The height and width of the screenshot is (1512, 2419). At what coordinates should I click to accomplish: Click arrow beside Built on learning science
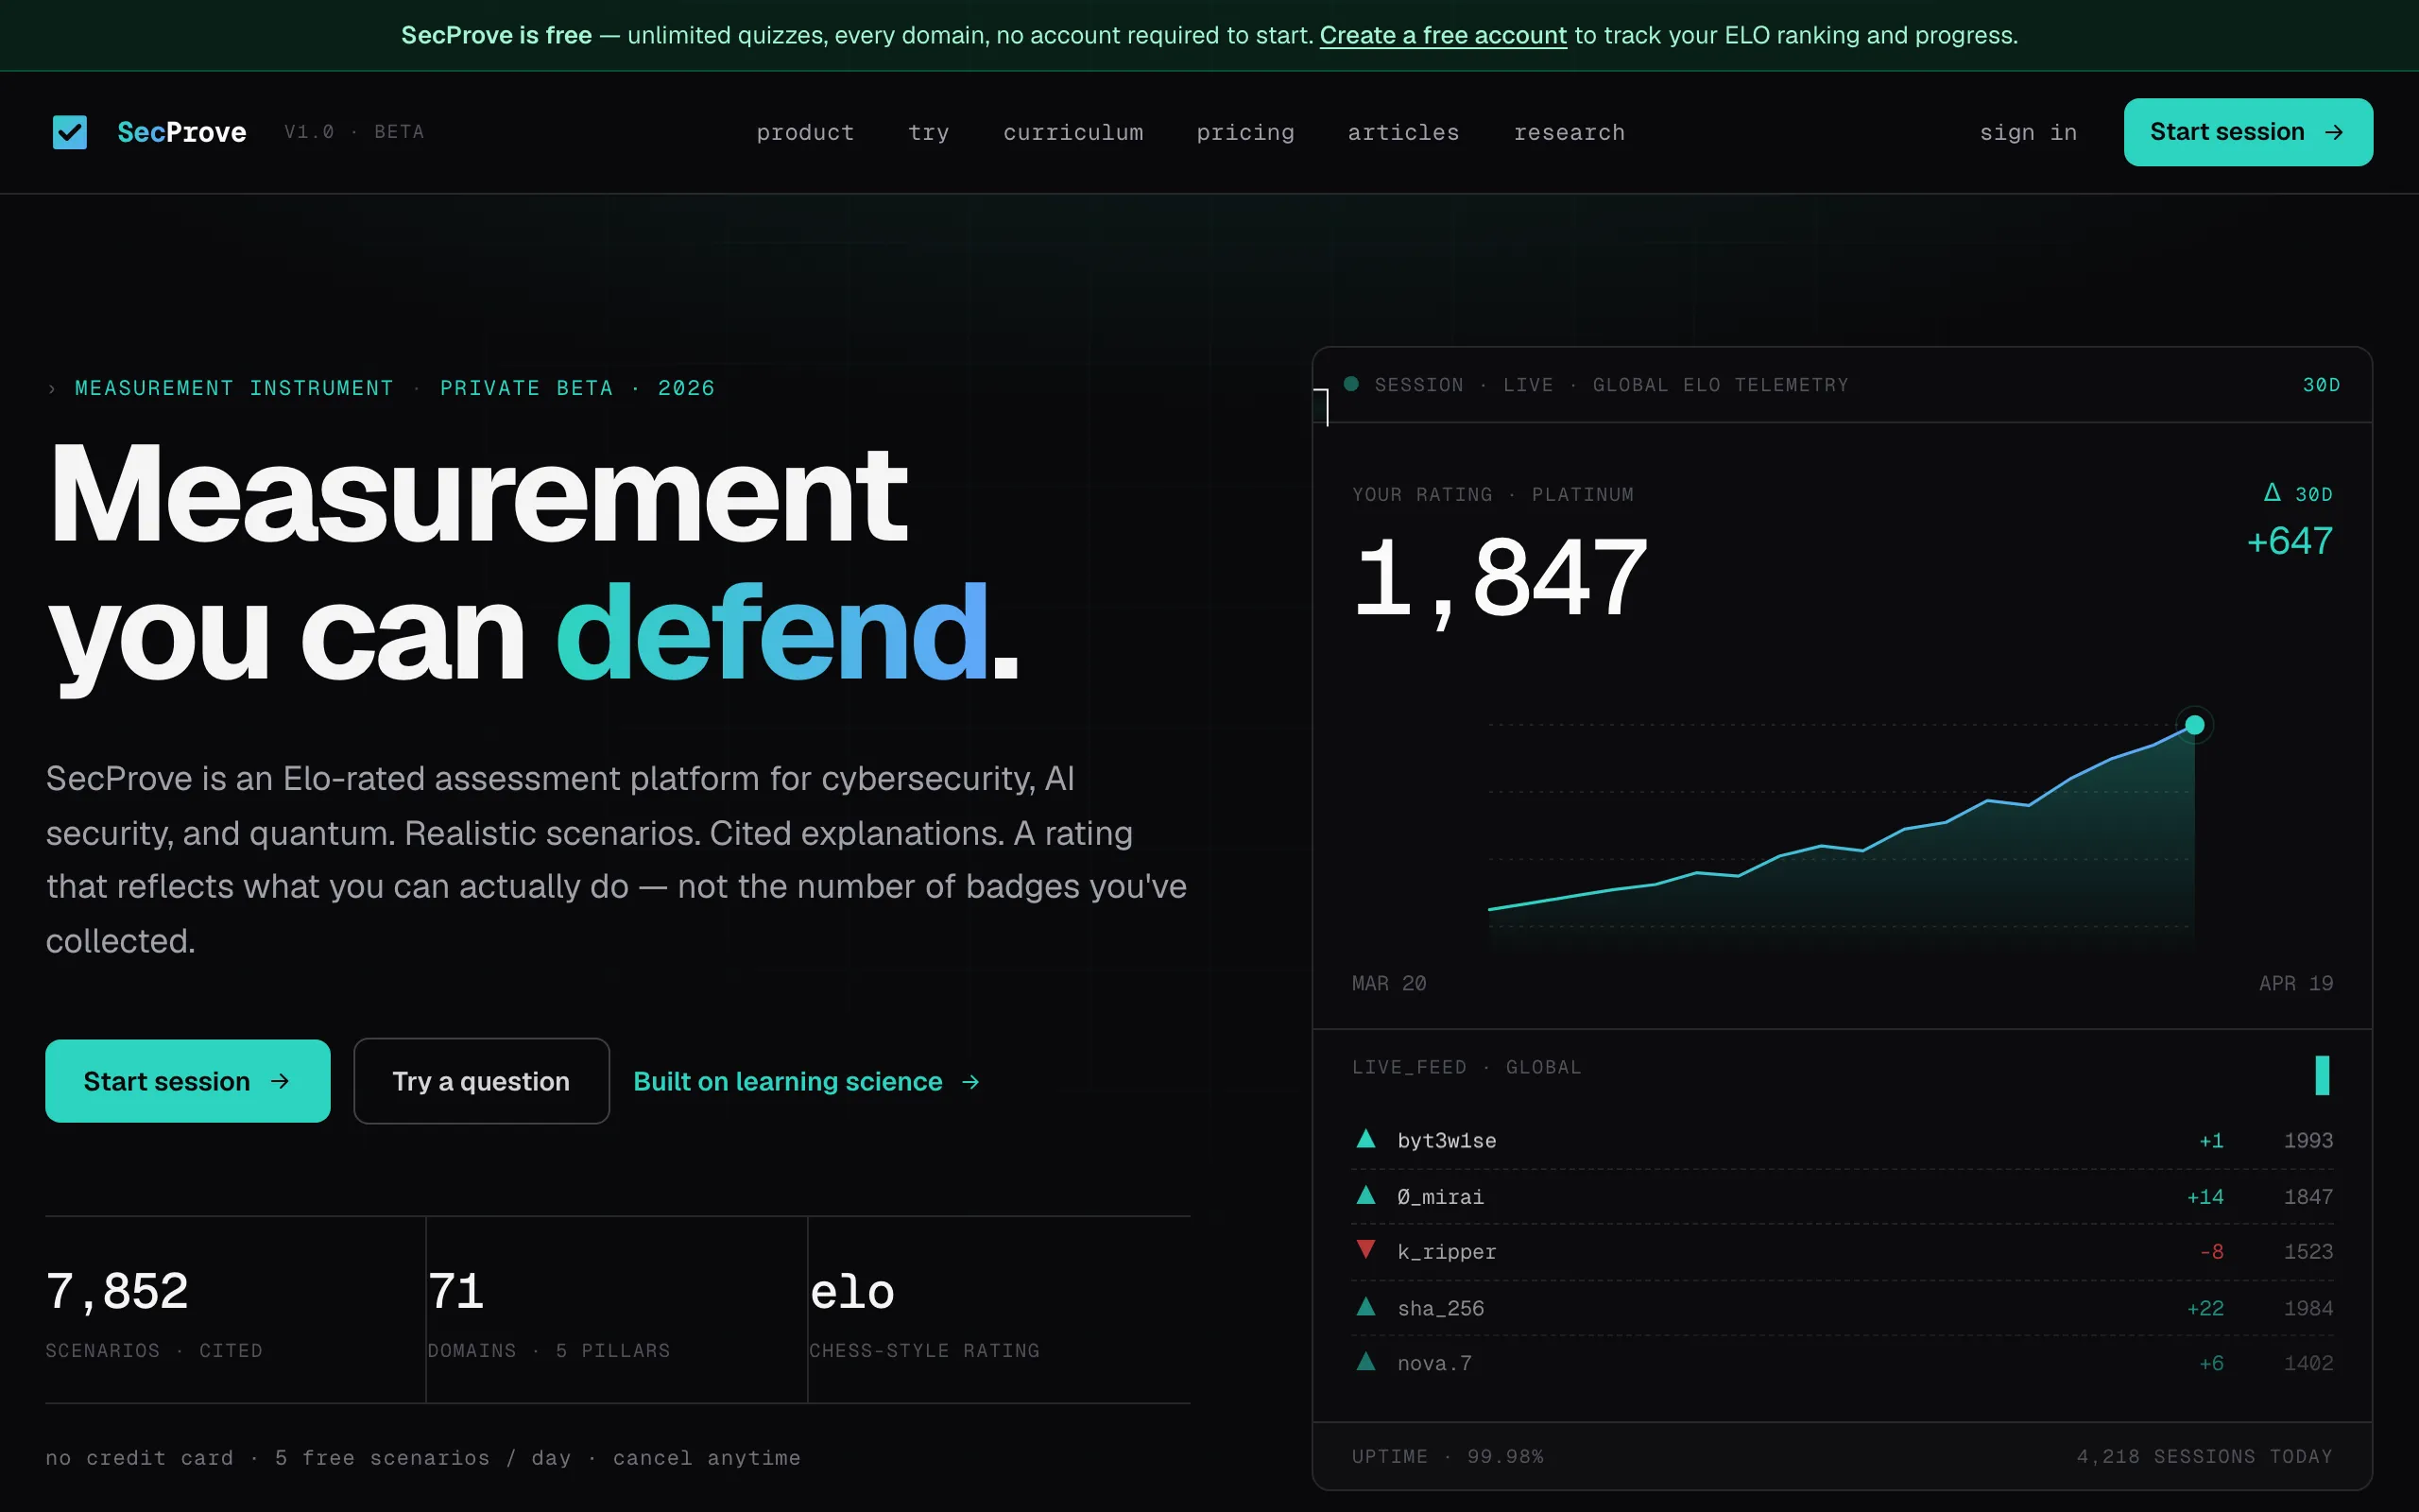point(970,1082)
